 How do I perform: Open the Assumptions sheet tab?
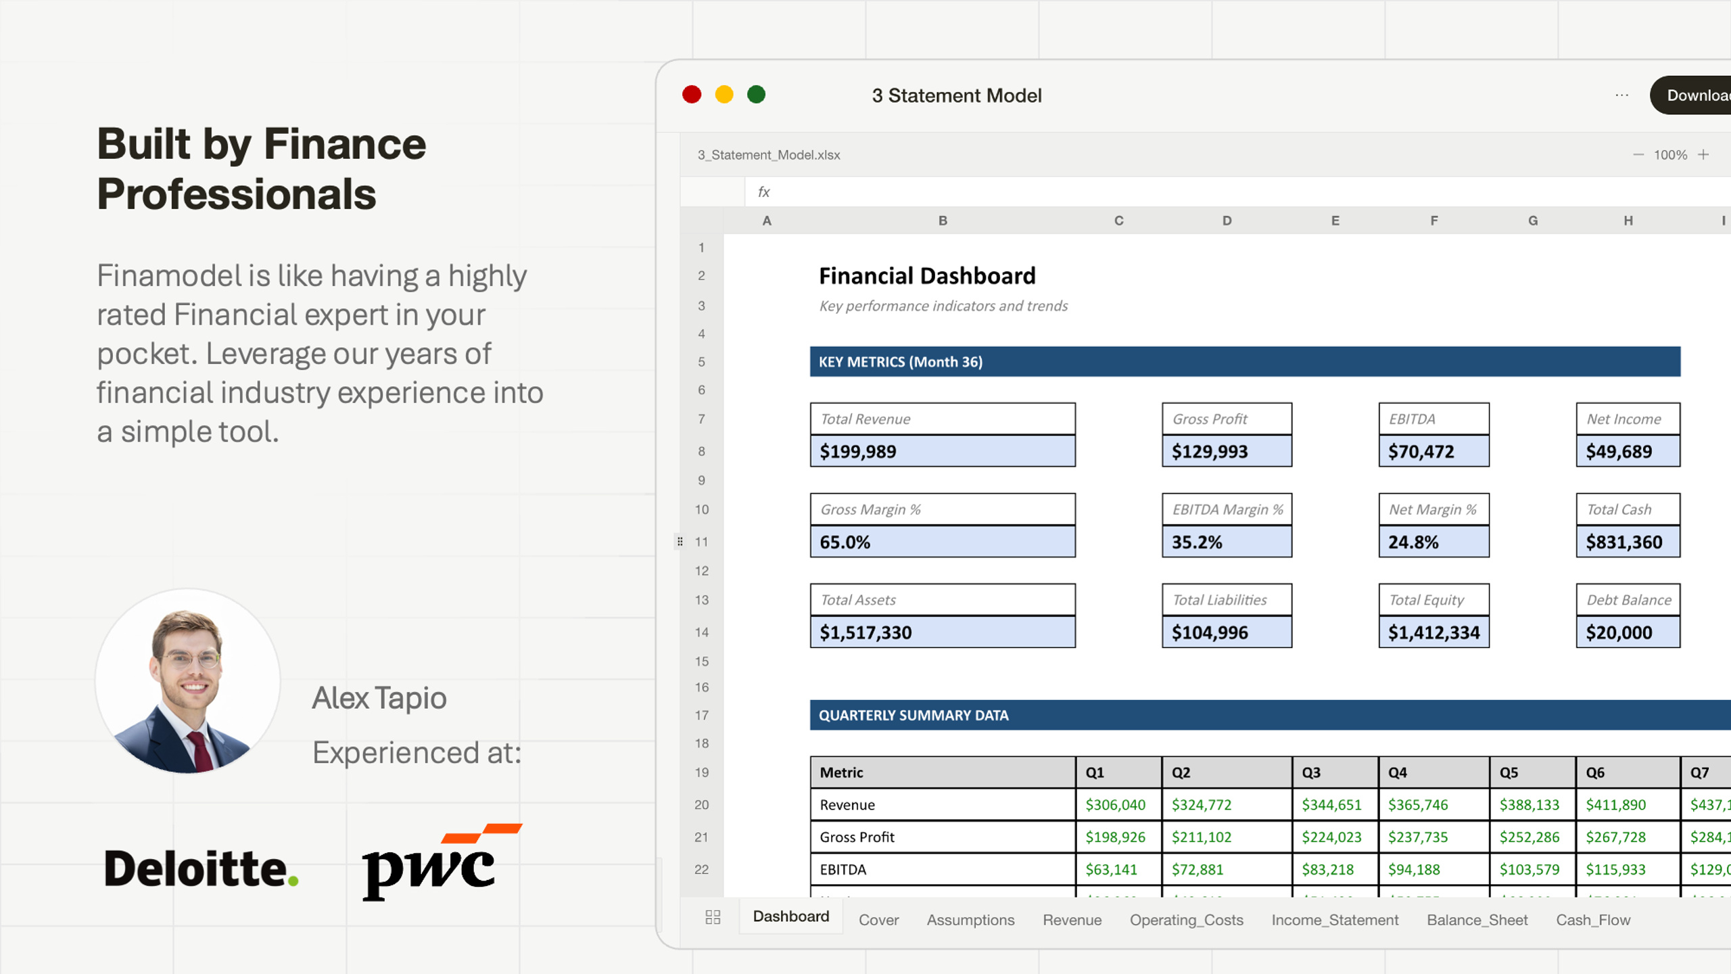pos(970,920)
